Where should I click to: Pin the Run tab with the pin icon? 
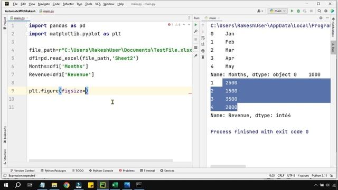(x=196, y=56)
